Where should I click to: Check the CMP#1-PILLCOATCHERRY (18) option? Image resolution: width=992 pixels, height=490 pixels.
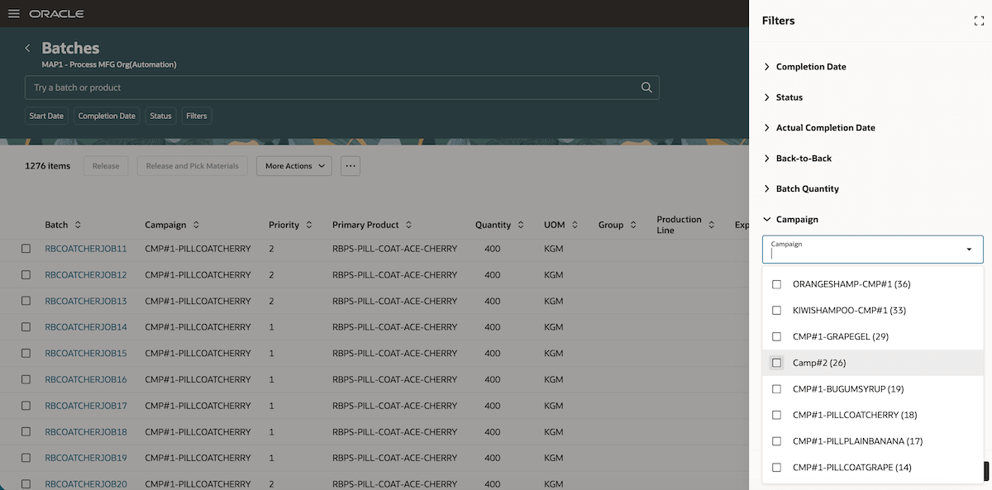click(776, 415)
